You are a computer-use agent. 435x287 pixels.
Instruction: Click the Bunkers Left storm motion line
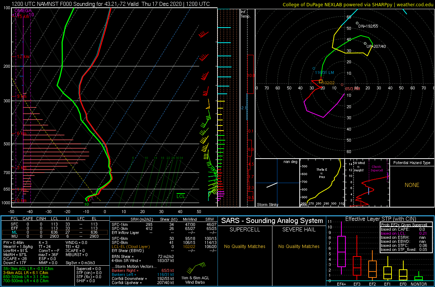coord(142,274)
